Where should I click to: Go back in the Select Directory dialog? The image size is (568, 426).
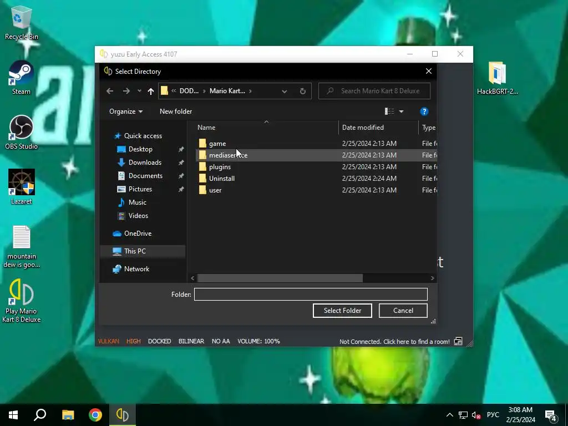coord(110,91)
